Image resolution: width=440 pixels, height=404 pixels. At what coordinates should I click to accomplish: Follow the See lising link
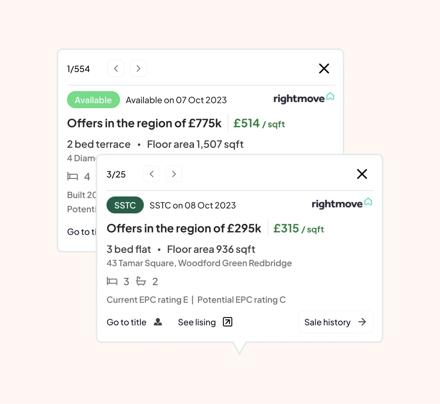tap(197, 322)
